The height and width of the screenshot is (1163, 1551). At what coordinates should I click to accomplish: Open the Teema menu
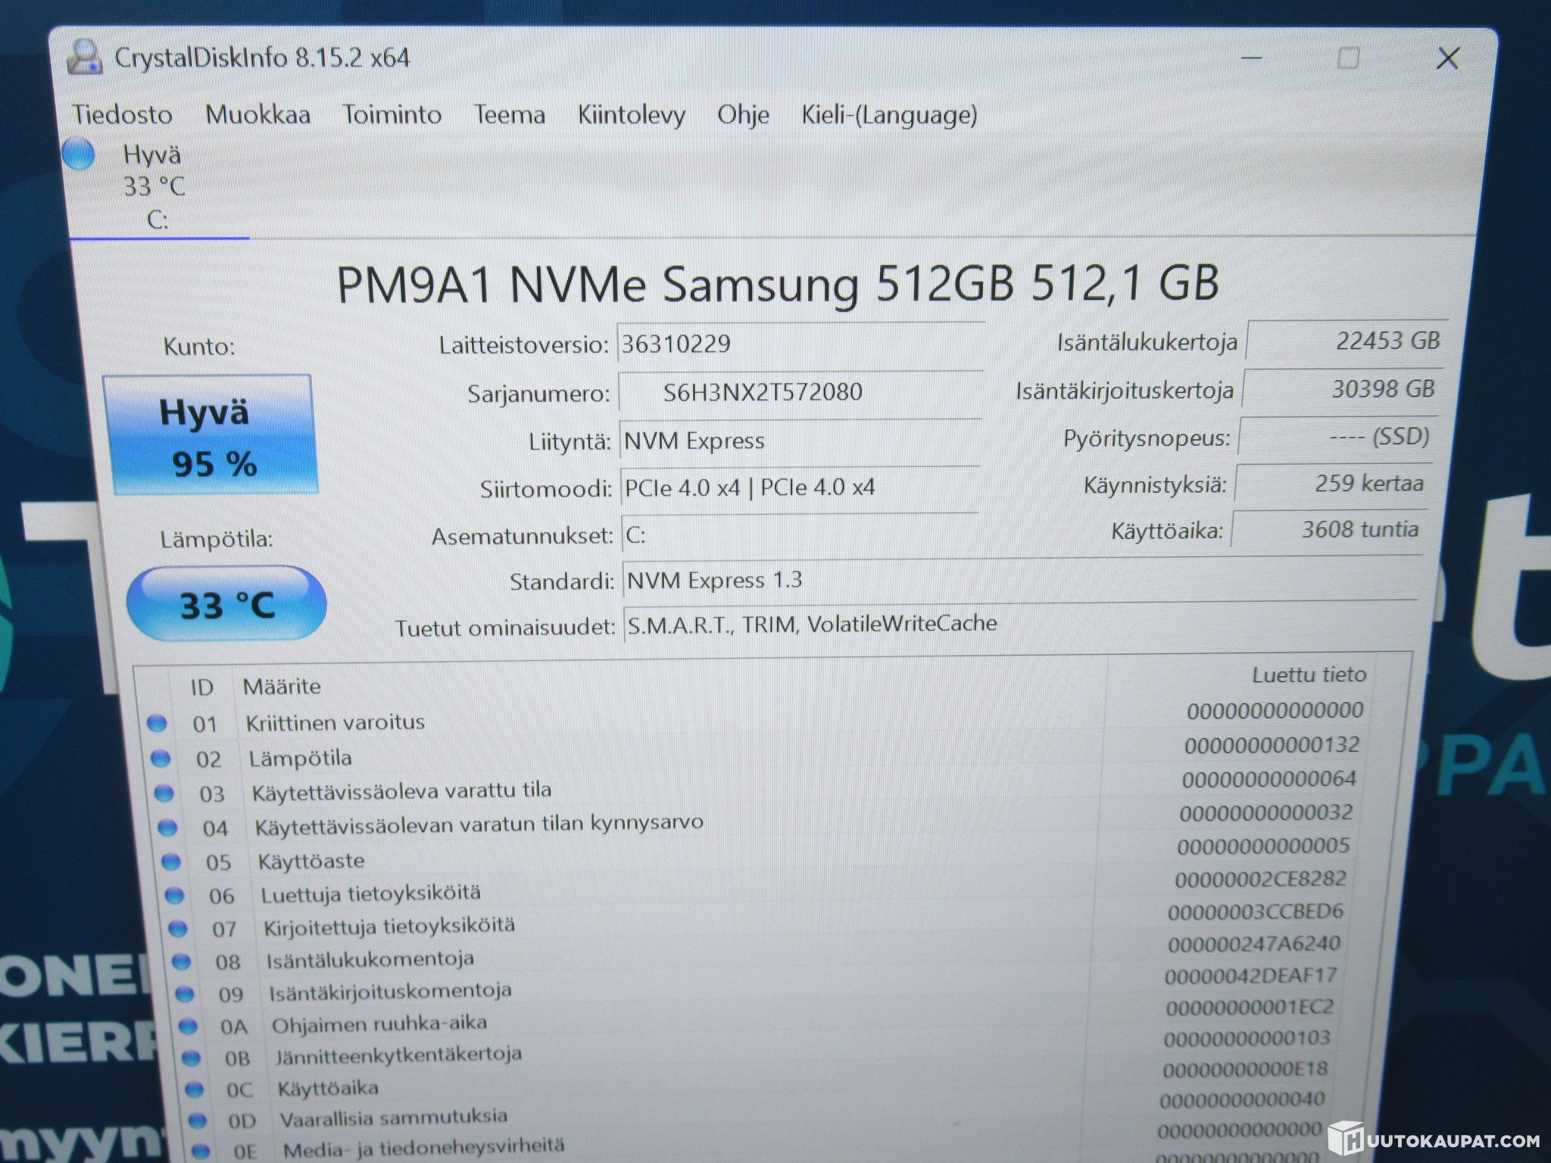tap(509, 114)
